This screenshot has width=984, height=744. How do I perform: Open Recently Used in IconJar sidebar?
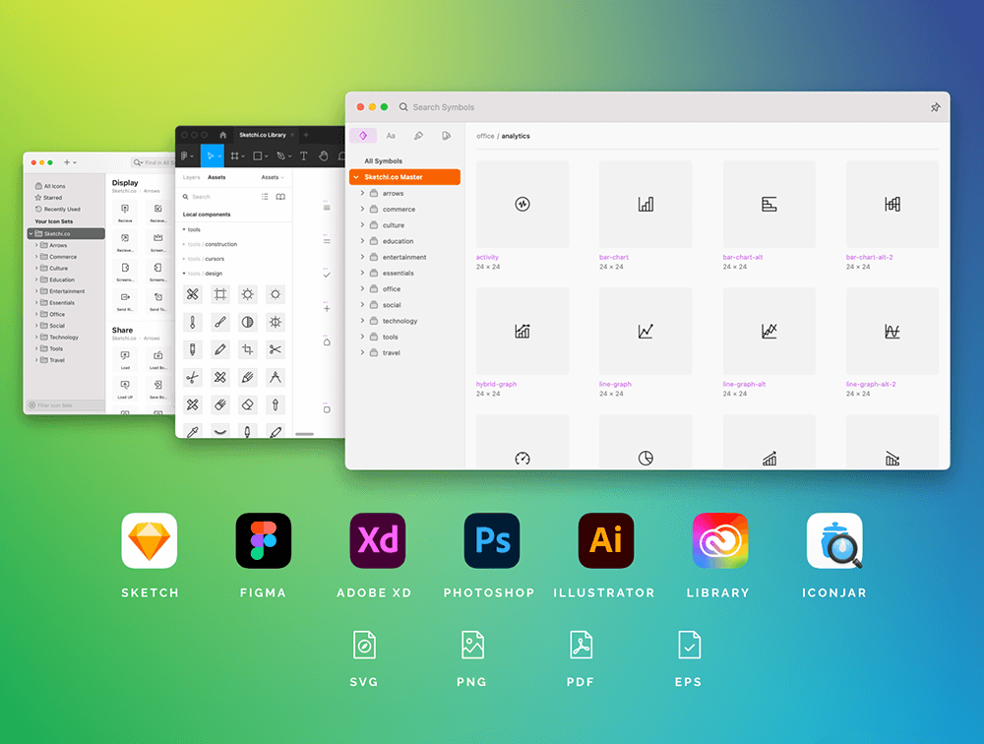61,210
